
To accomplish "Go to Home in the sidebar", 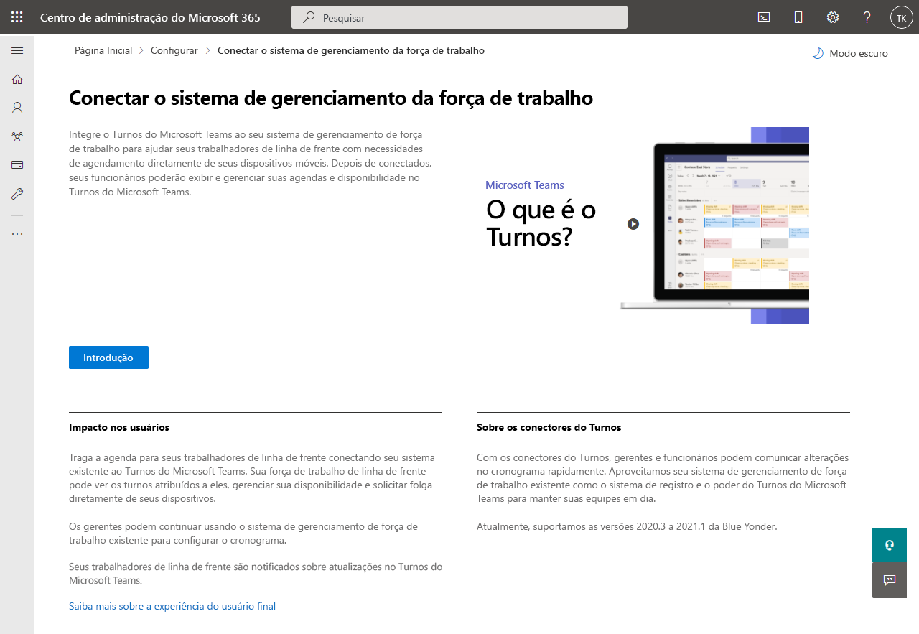I will (17, 79).
